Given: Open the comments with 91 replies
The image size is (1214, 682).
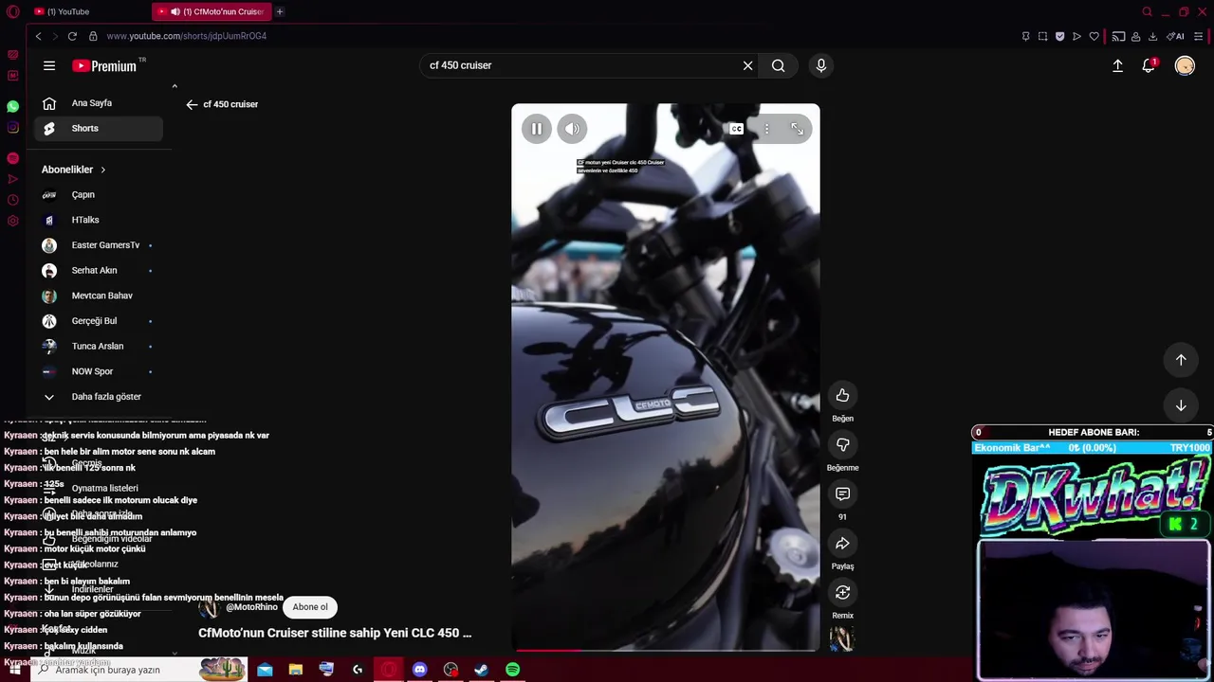Looking at the screenshot, I should (x=842, y=494).
